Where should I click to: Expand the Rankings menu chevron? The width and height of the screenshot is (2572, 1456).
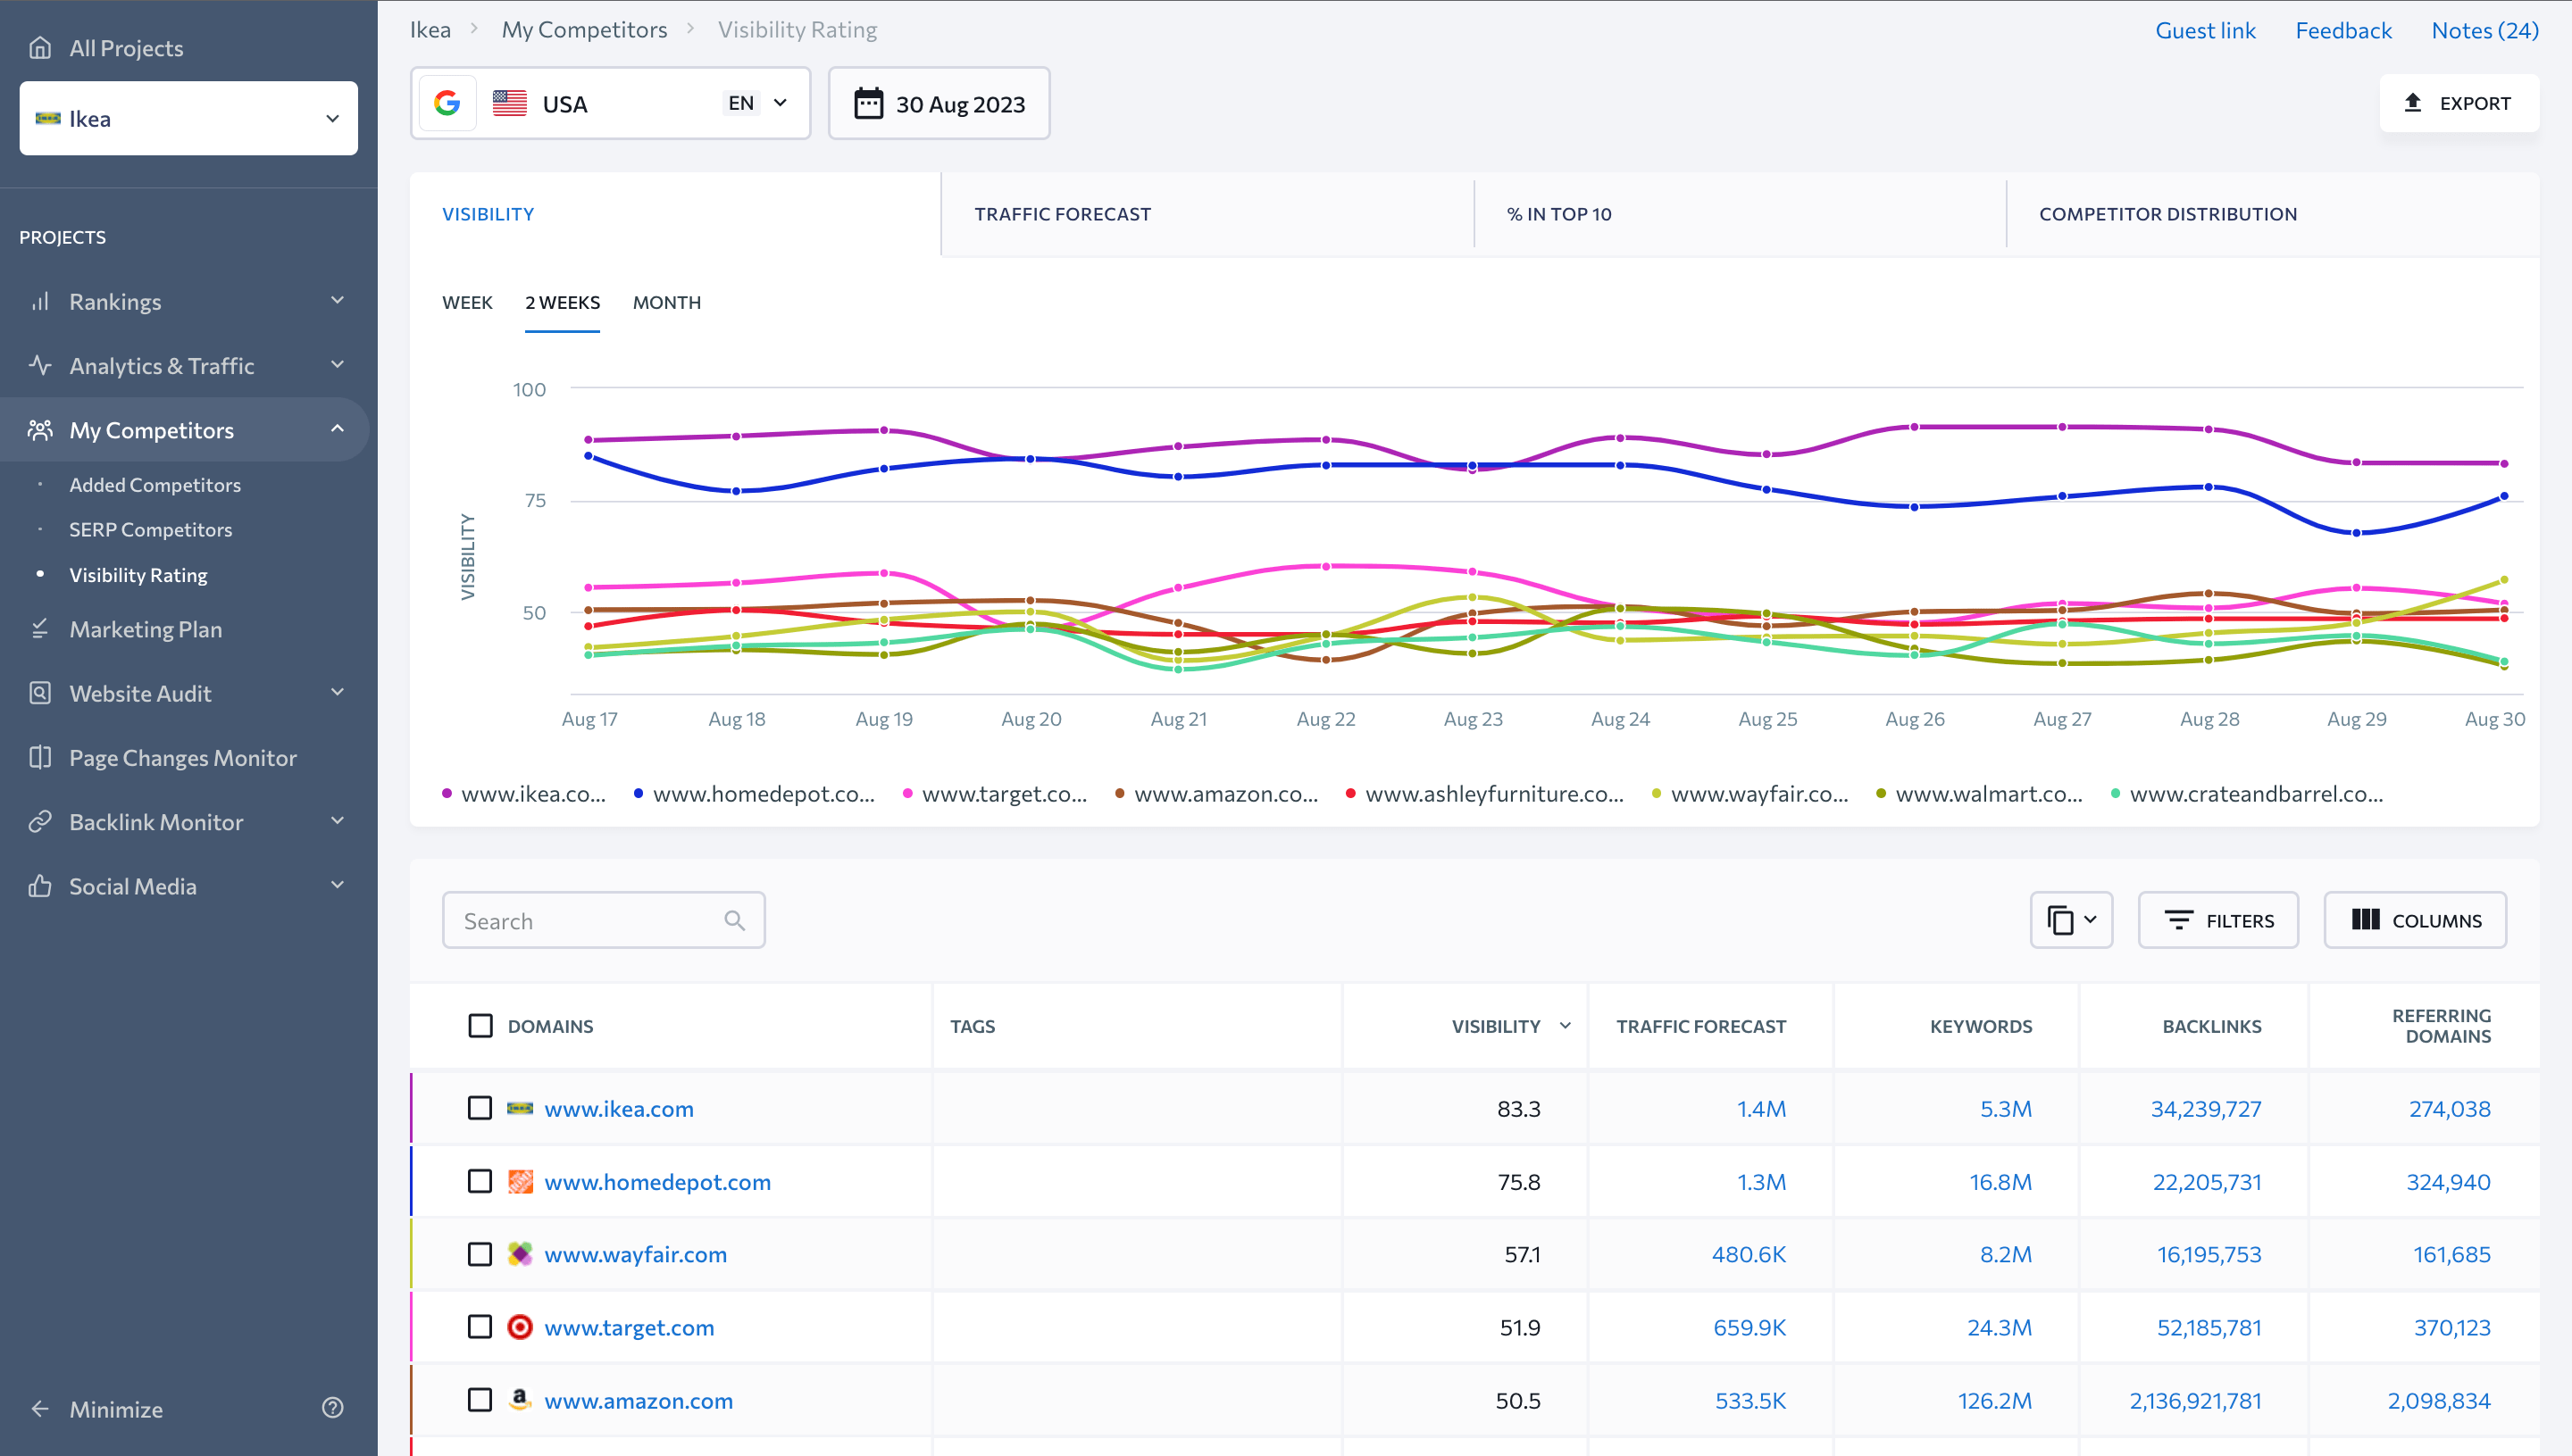338,300
